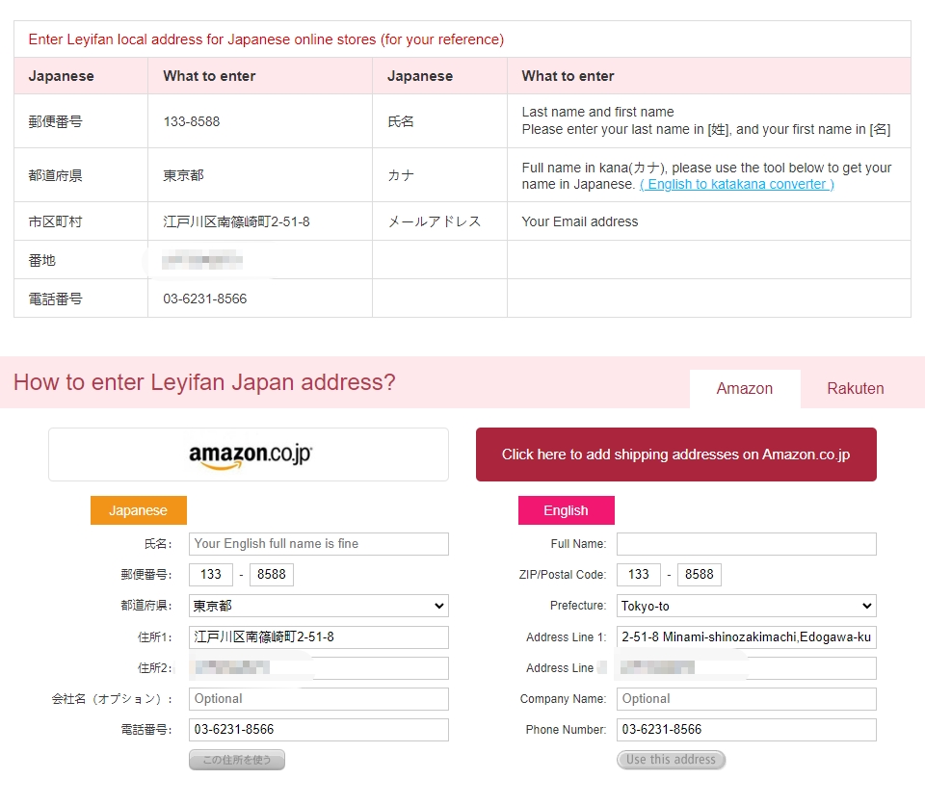
Task: Click the 番地 table label
Action: click(x=41, y=260)
